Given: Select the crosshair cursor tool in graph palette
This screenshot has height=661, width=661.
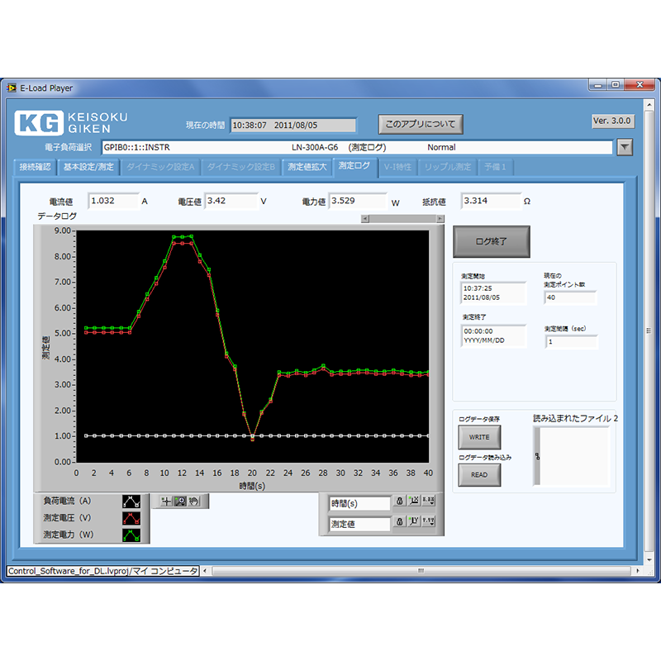Looking at the screenshot, I should tap(166, 501).
